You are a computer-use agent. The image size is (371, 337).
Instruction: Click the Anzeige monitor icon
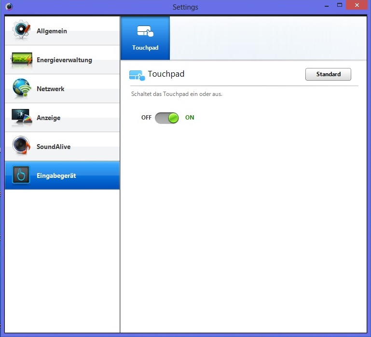tap(22, 117)
